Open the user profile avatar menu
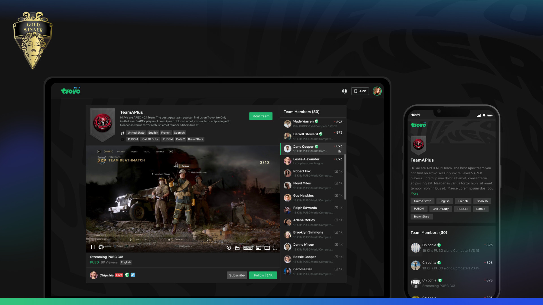The height and width of the screenshot is (305, 543). tap(377, 91)
